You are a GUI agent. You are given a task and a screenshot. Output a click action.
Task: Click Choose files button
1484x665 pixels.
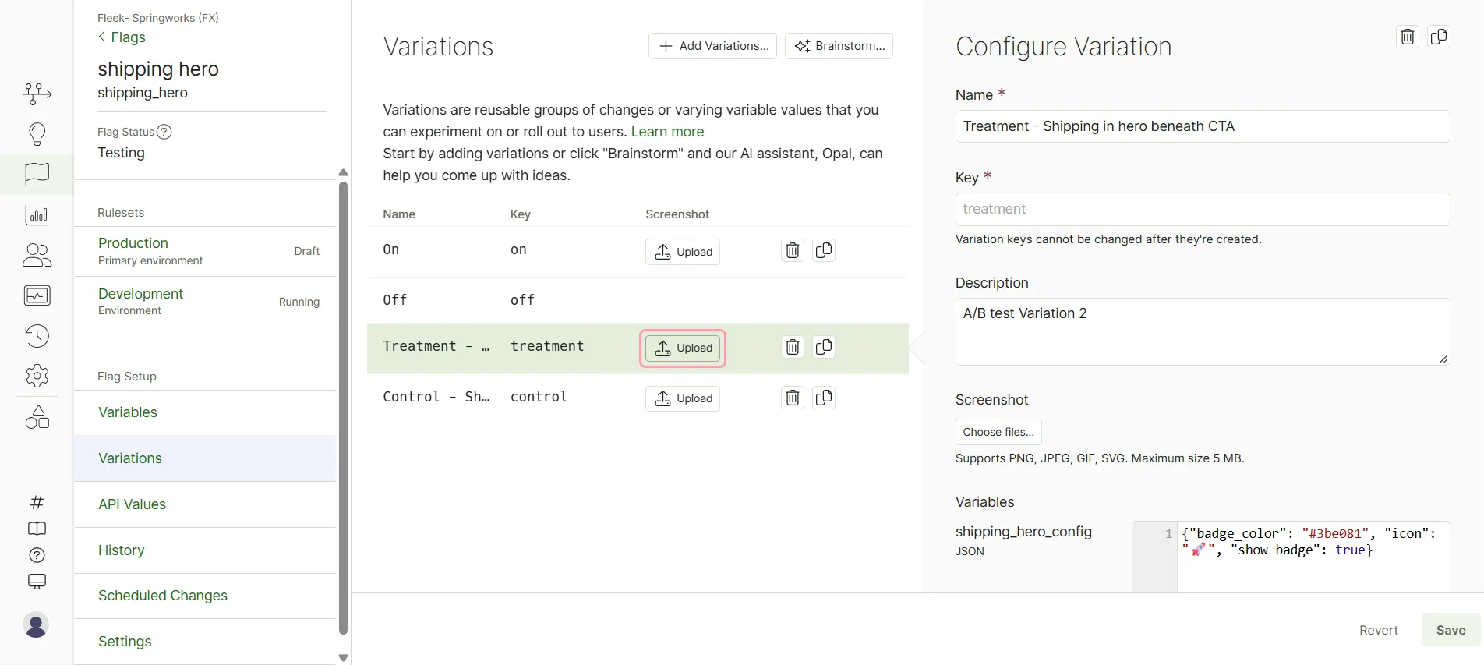point(998,432)
